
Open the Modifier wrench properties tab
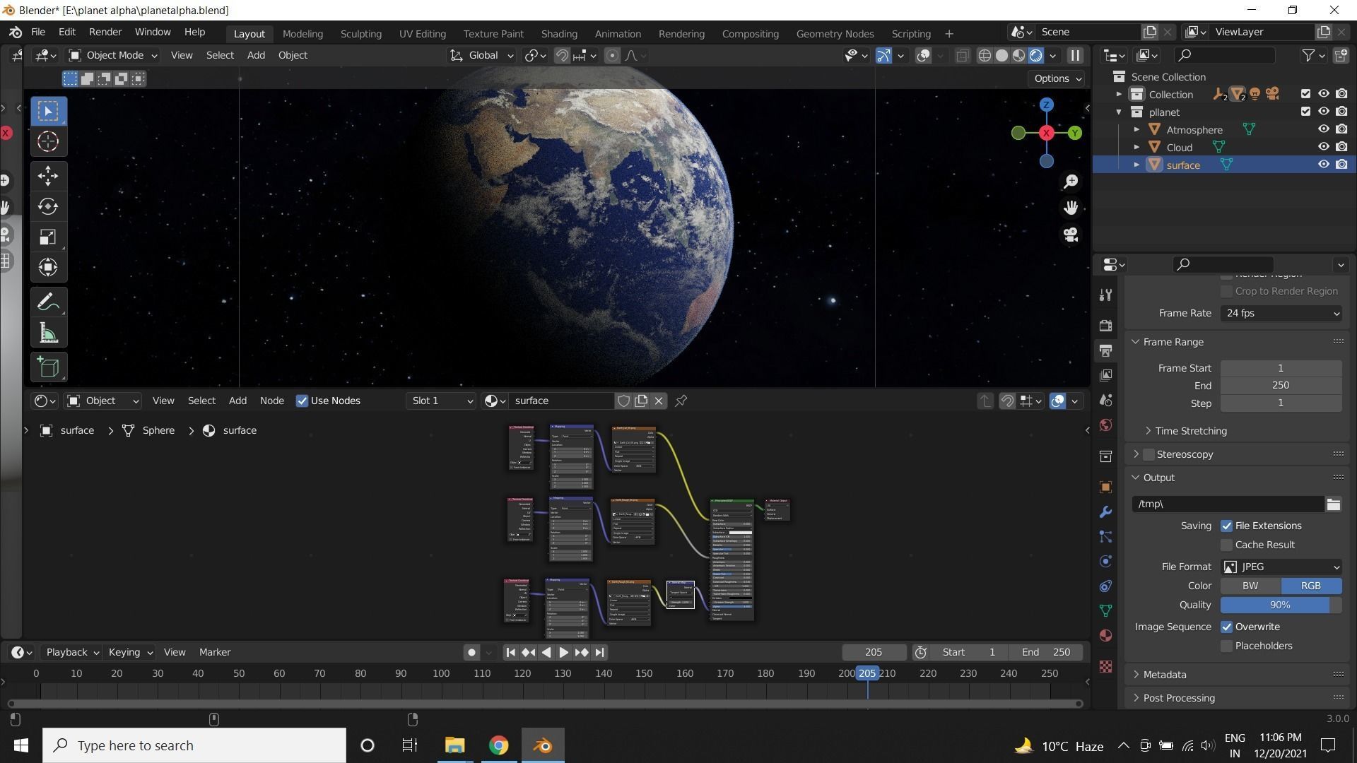(1106, 511)
